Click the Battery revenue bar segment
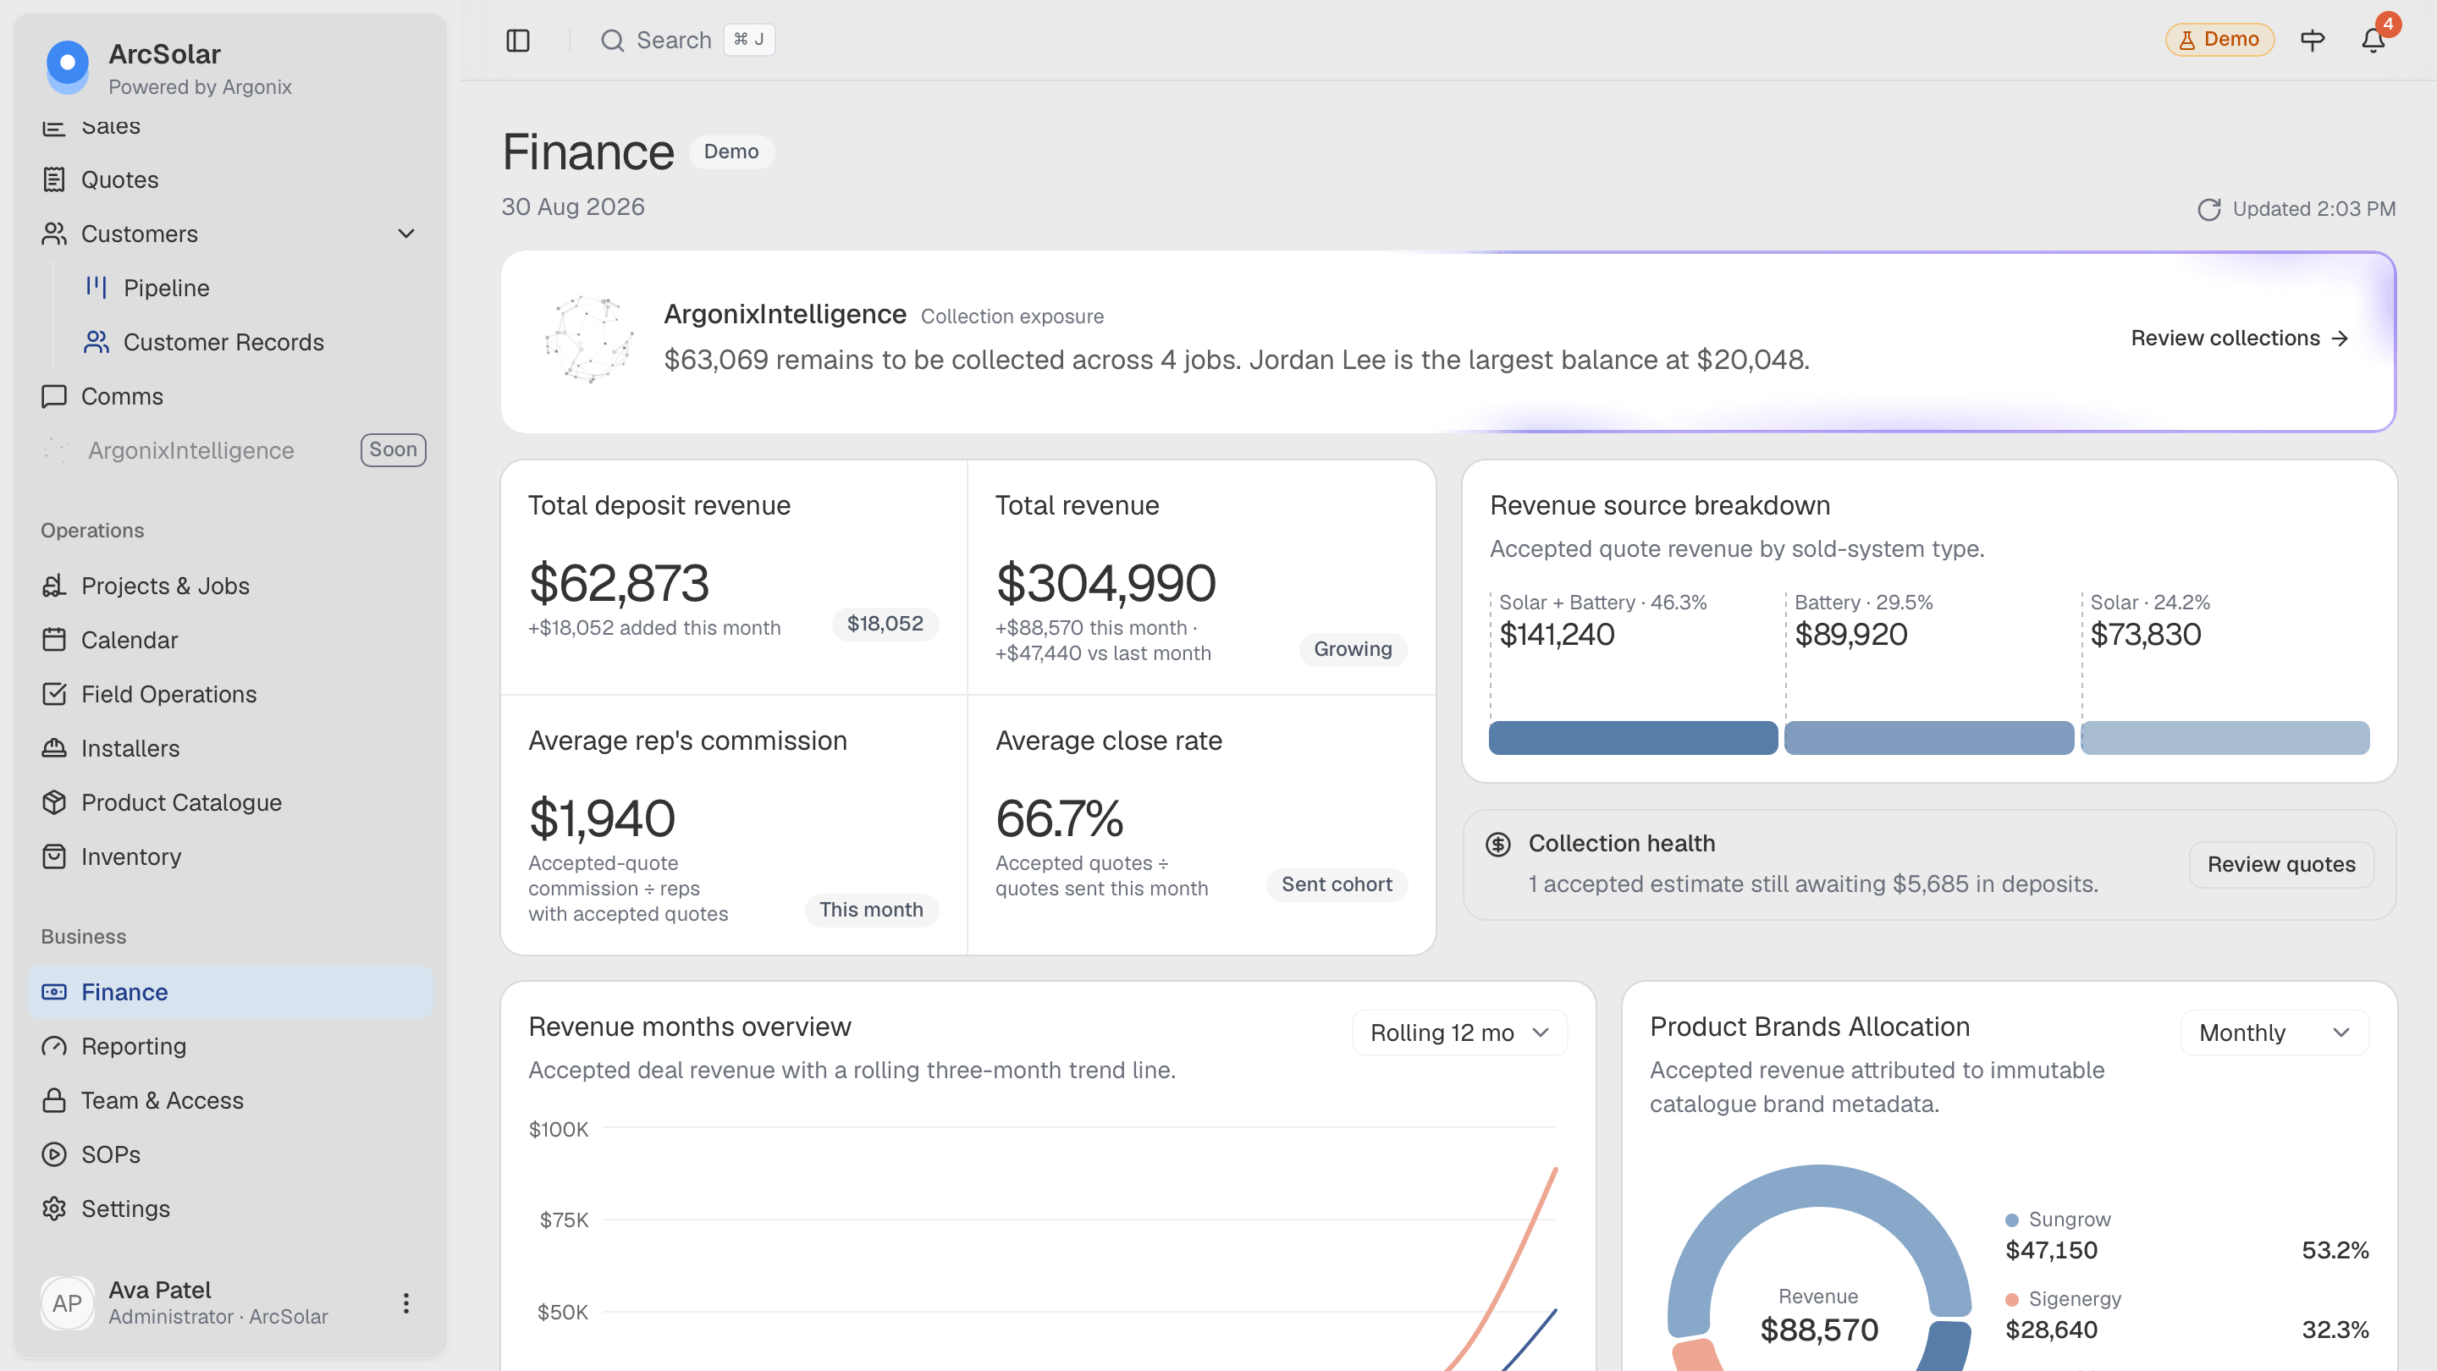2437x1371 pixels. (1929, 737)
